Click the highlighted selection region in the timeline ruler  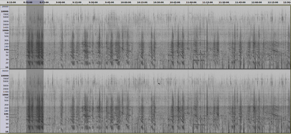[35, 2]
